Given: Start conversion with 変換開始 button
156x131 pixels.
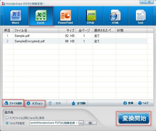Looking at the screenshot, I should (134, 118).
